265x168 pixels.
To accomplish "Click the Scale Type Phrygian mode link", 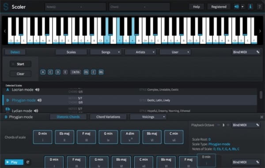I will point(219,144).
